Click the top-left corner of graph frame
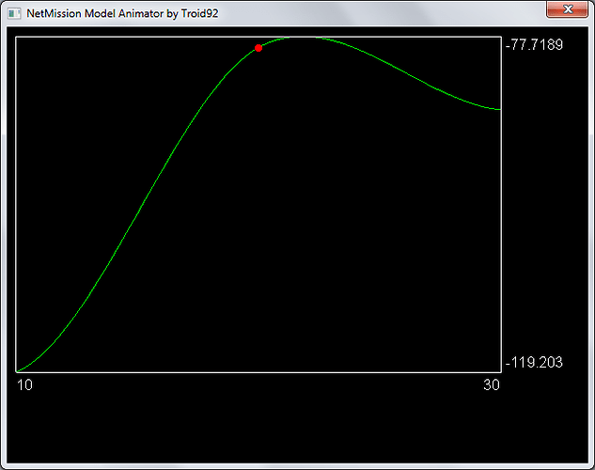 16,38
